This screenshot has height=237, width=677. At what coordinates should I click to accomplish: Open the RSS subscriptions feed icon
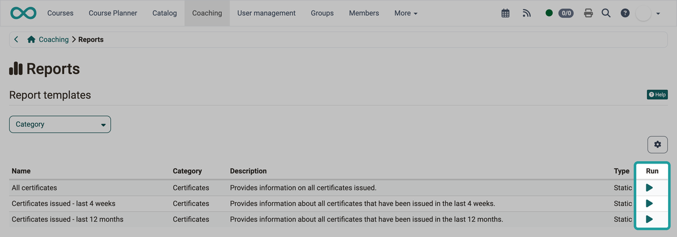pyautogui.click(x=526, y=13)
